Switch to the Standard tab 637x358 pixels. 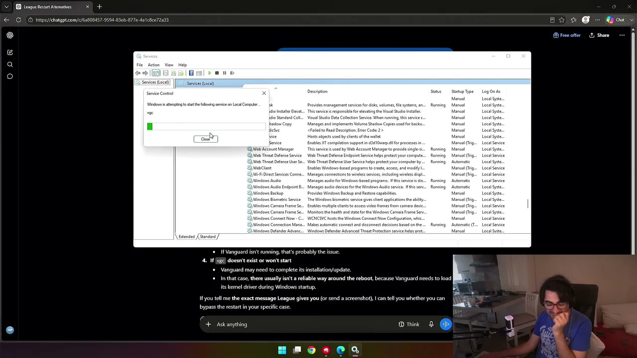(x=208, y=237)
